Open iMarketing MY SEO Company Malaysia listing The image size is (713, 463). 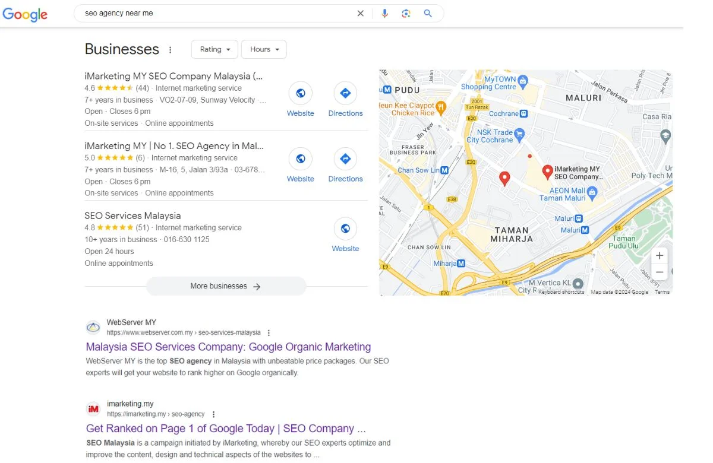(173, 76)
